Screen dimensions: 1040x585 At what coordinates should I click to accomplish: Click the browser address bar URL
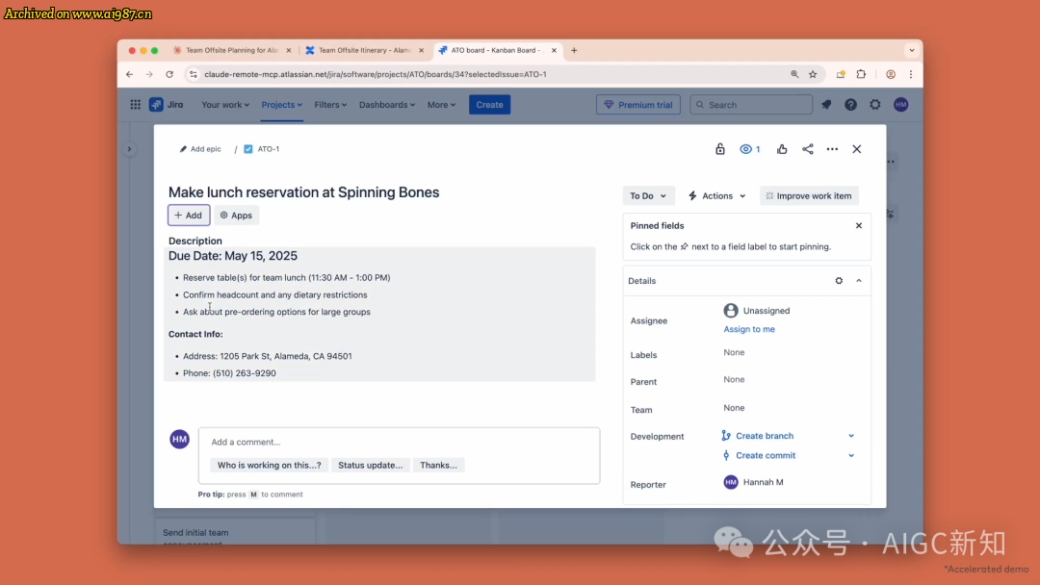pos(376,74)
